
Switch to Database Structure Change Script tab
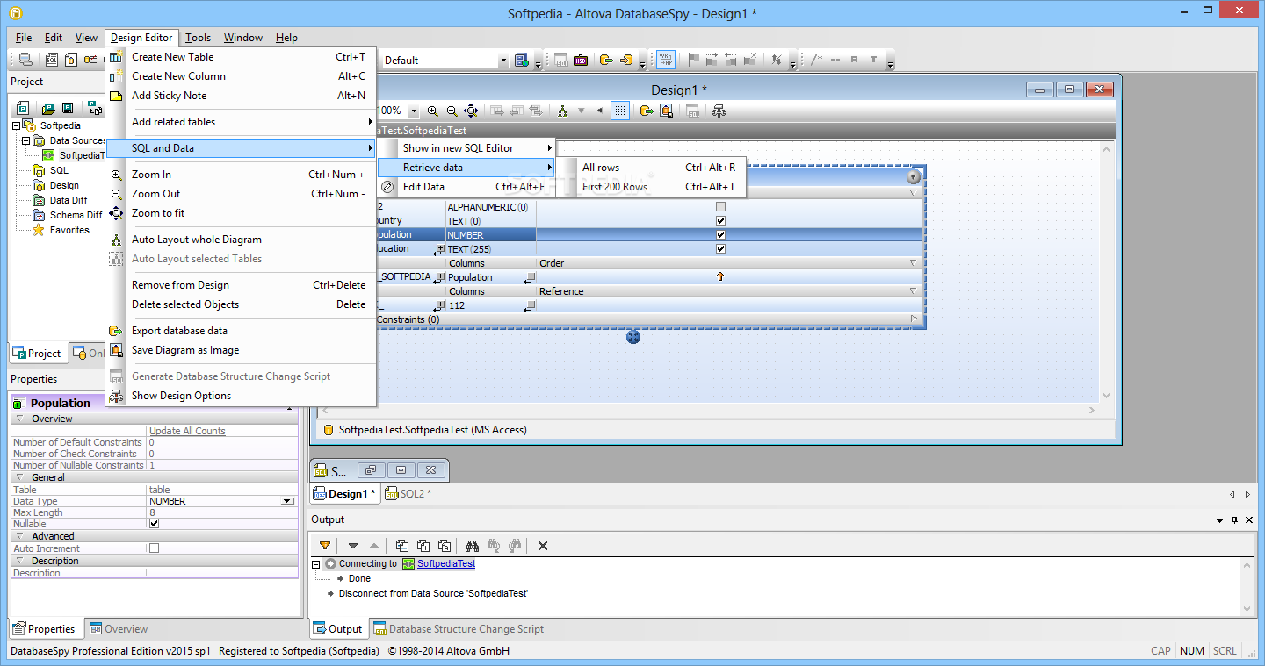tap(458, 629)
